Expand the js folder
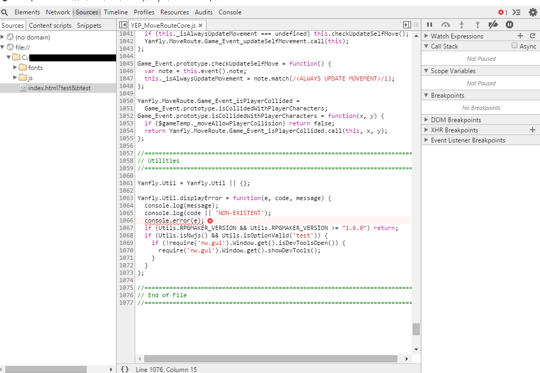This screenshot has width=540, height=373. [15, 77]
